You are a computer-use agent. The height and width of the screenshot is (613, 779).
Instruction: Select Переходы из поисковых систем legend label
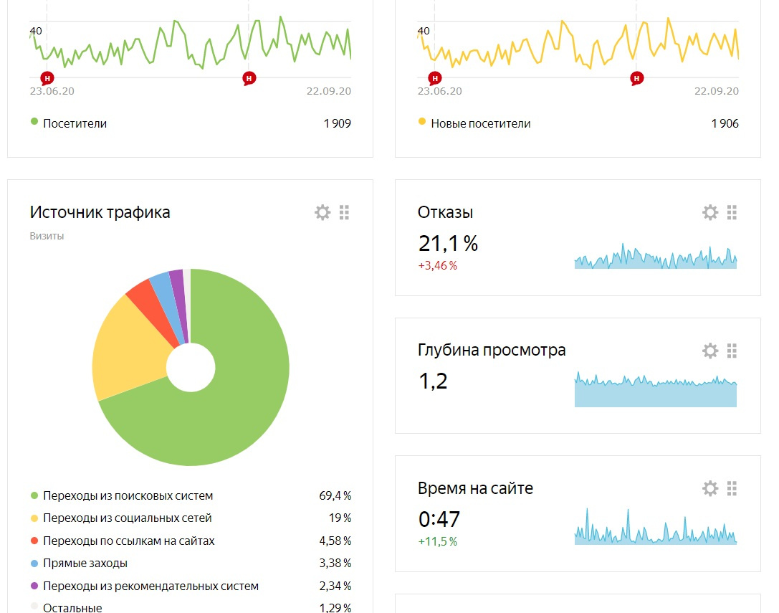pyautogui.click(x=128, y=495)
